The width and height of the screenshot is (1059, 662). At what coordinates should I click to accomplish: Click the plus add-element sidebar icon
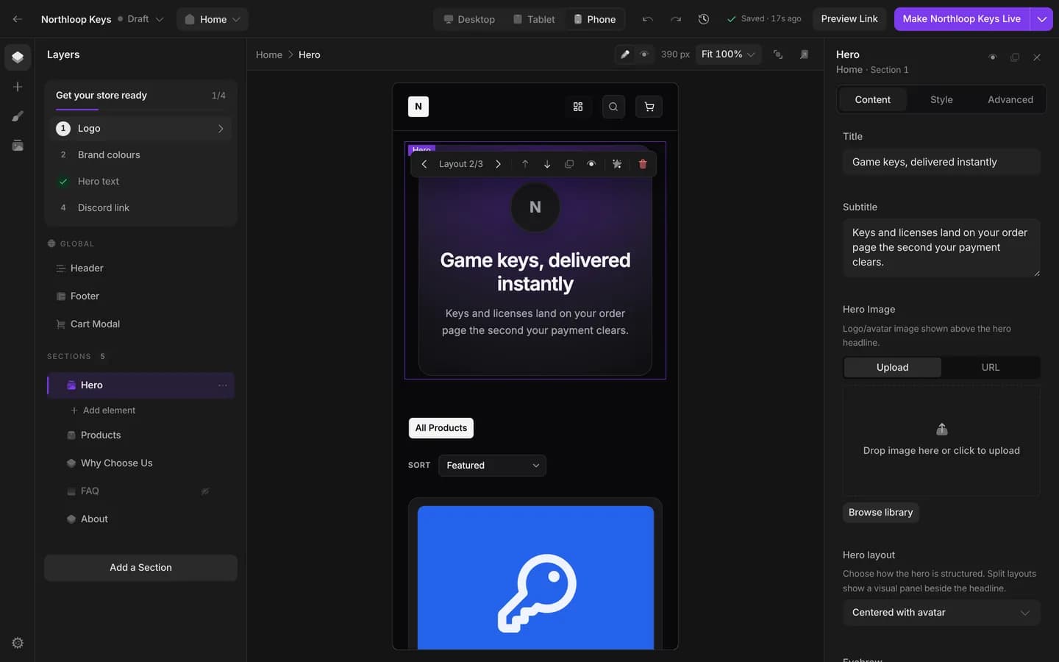tap(18, 87)
